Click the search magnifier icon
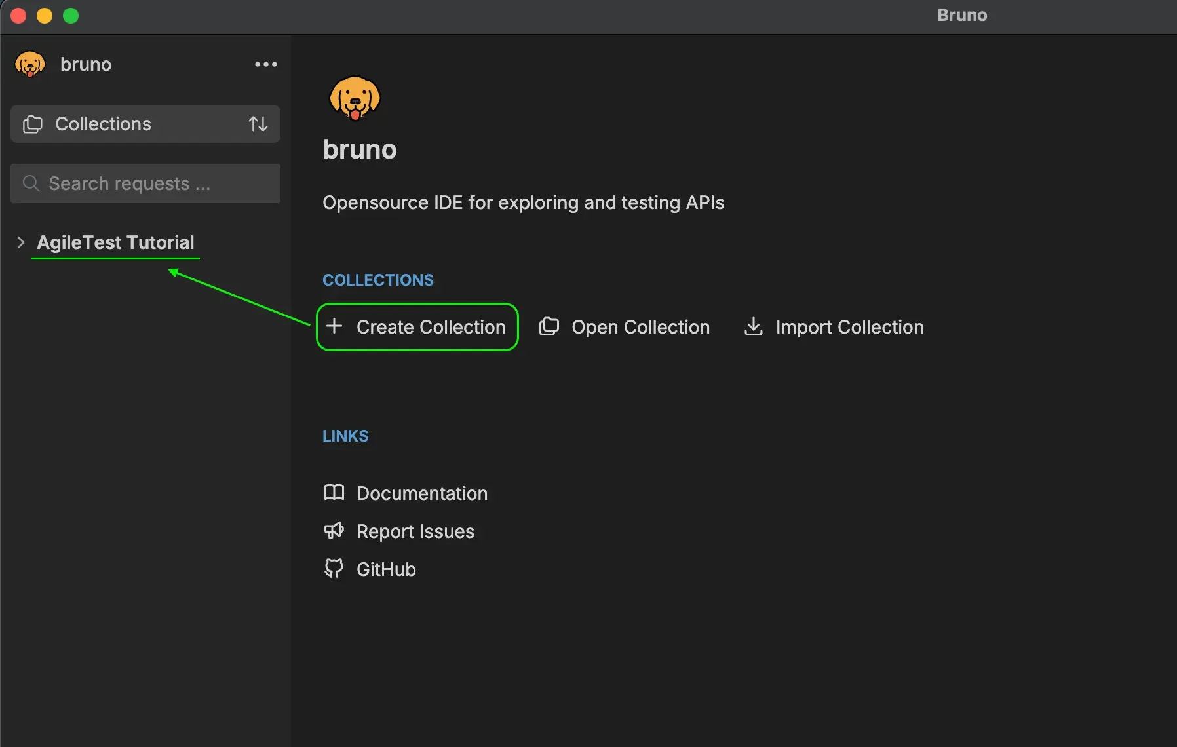 click(x=31, y=183)
